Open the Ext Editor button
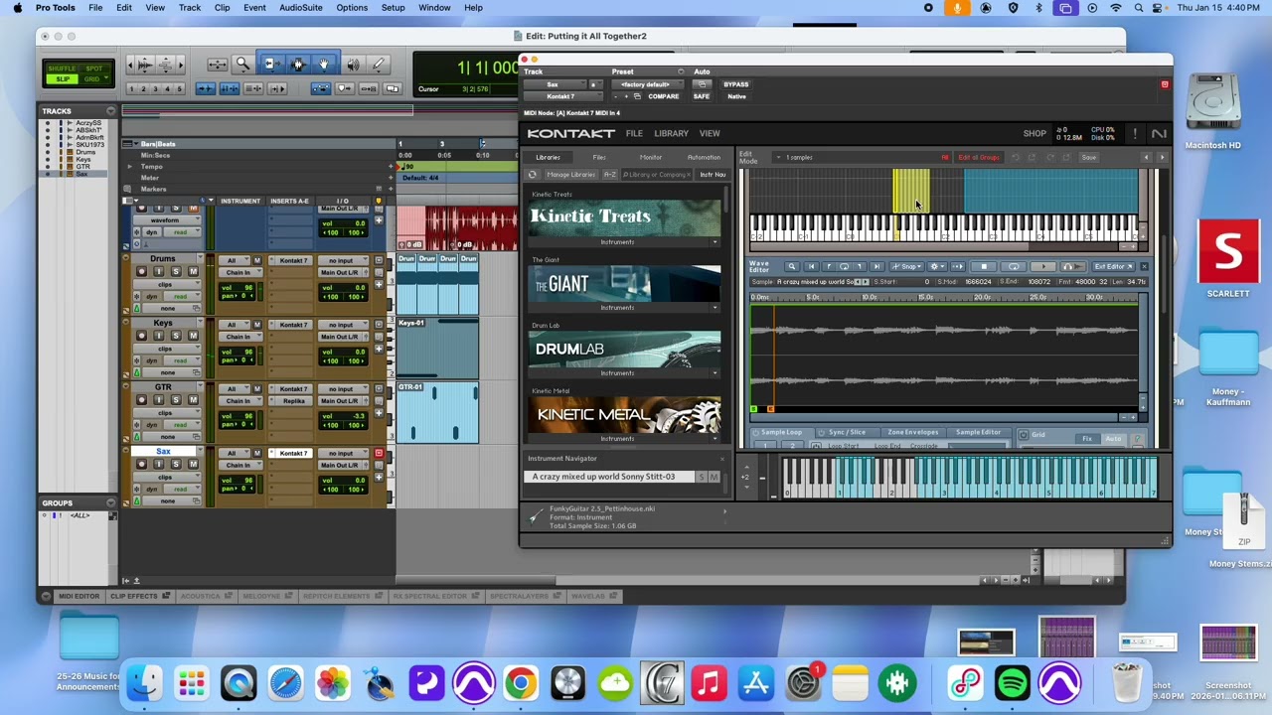 (x=1112, y=266)
